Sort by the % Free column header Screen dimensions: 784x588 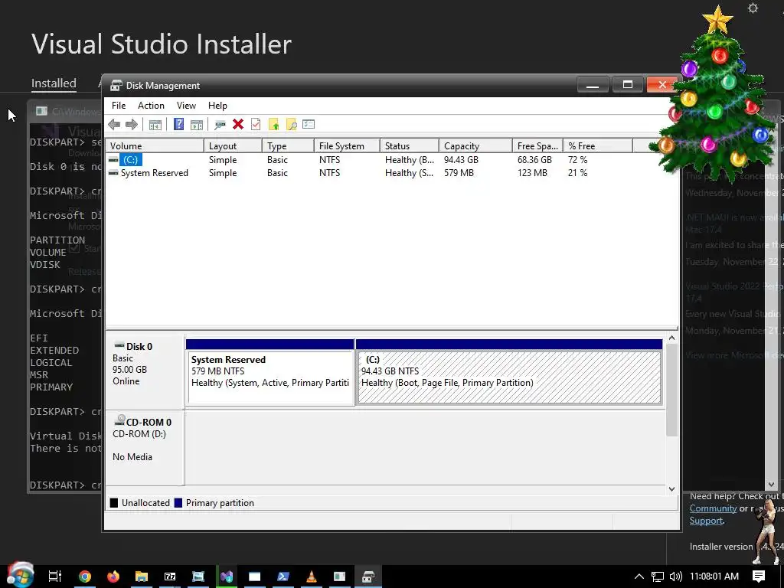pos(597,146)
